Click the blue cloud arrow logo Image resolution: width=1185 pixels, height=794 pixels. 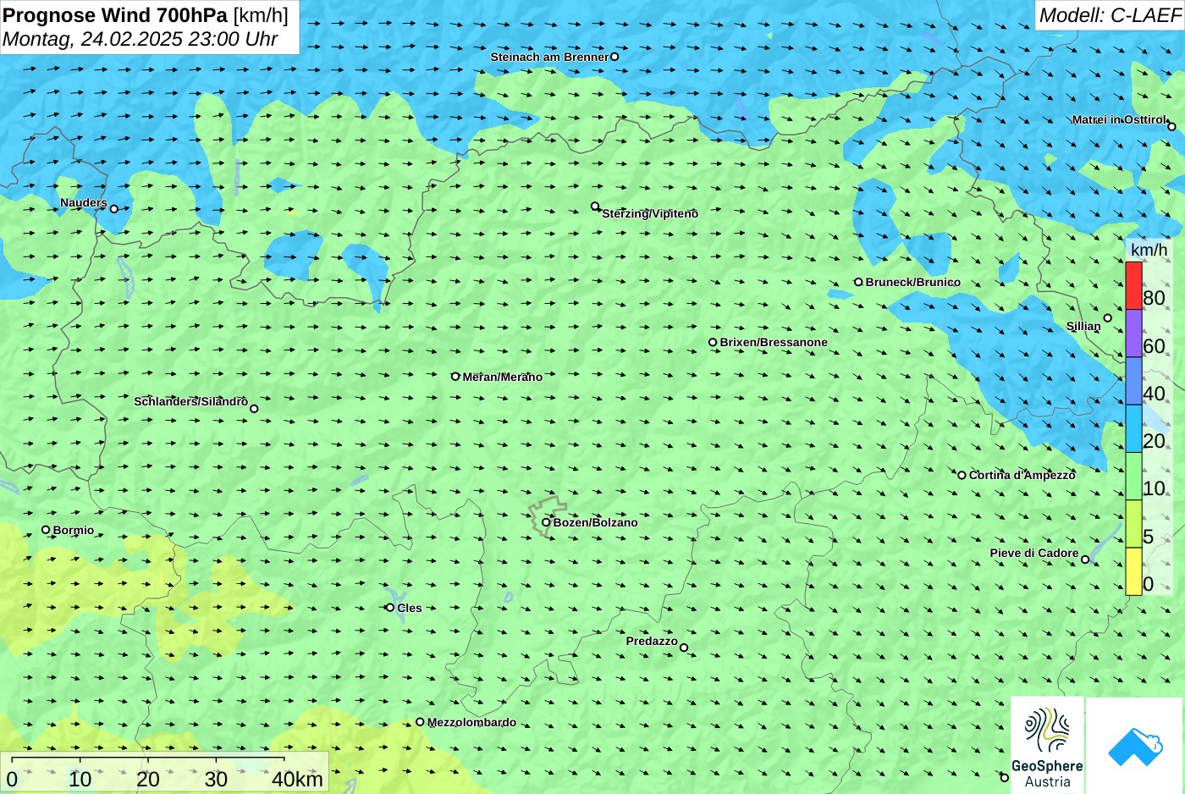point(1135,746)
